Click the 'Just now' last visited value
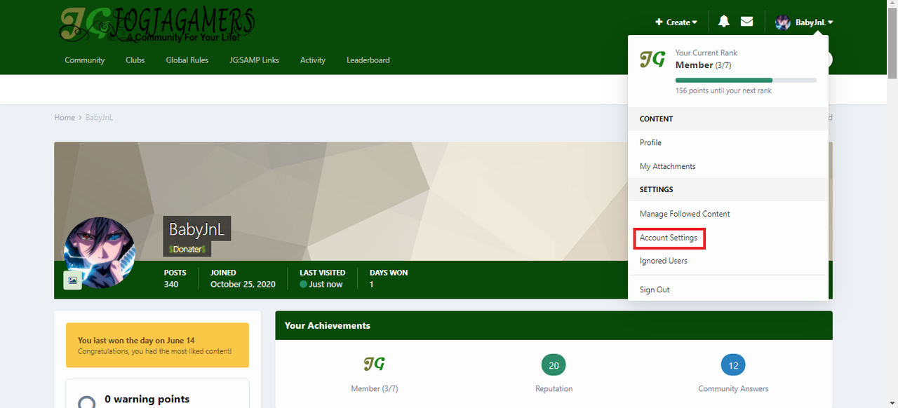 326,284
